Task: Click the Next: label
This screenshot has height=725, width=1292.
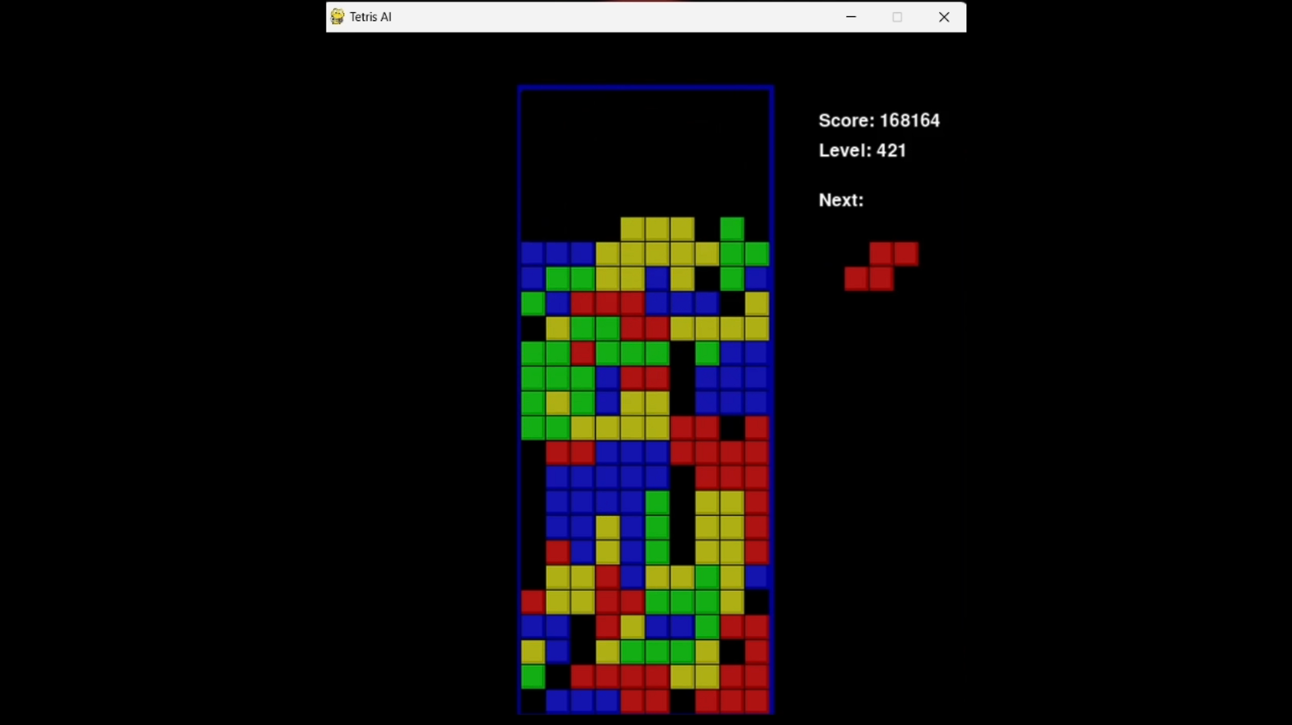Action: (x=841, y=200)
